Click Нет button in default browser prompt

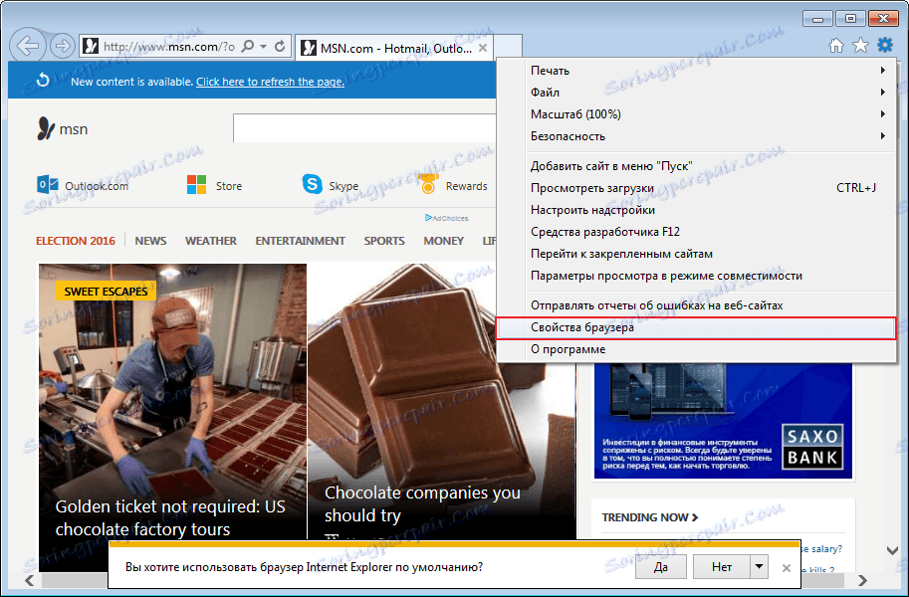pyautogui.click(x=722, y=566)
